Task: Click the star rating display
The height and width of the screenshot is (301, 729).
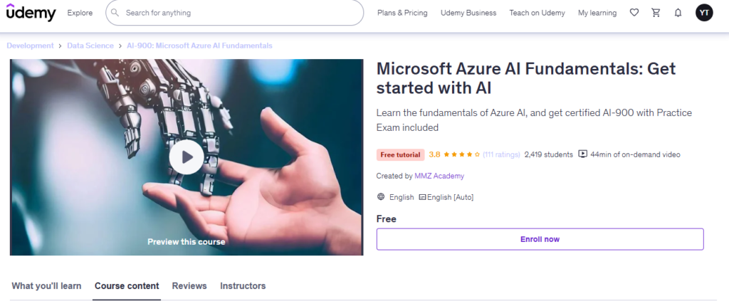Action: coord(461,154)
